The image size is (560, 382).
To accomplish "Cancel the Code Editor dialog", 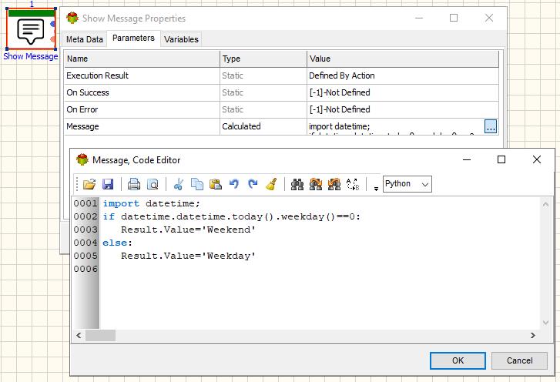I will click(520, 360).
